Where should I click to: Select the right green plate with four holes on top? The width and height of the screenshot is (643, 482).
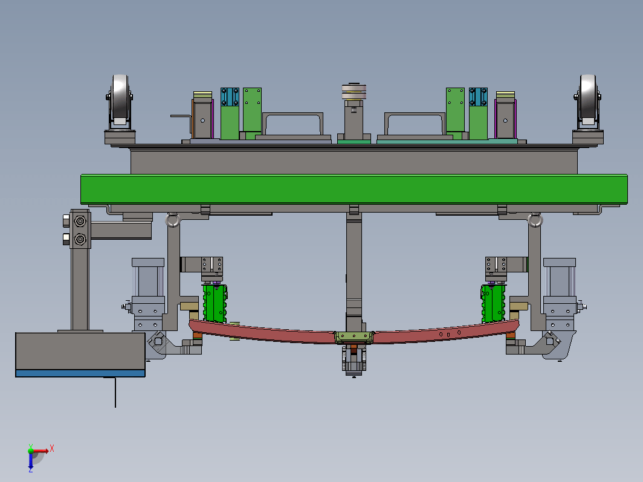455,110
